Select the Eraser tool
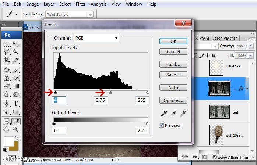Screen dimensions: 257x165 point(7,86)
